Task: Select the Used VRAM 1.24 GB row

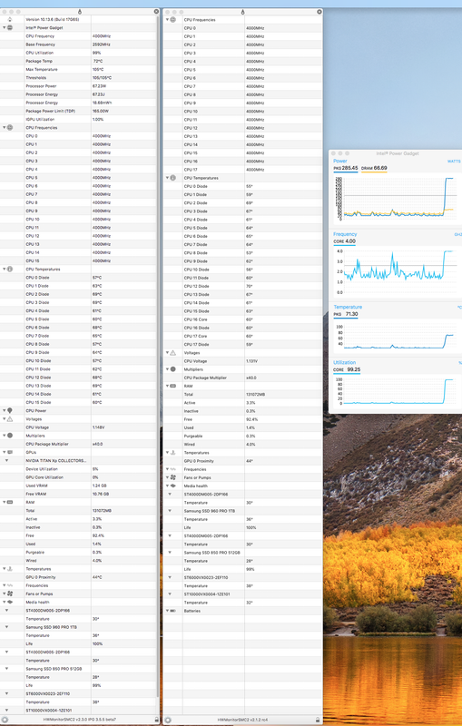Action: tap(79, 486)
